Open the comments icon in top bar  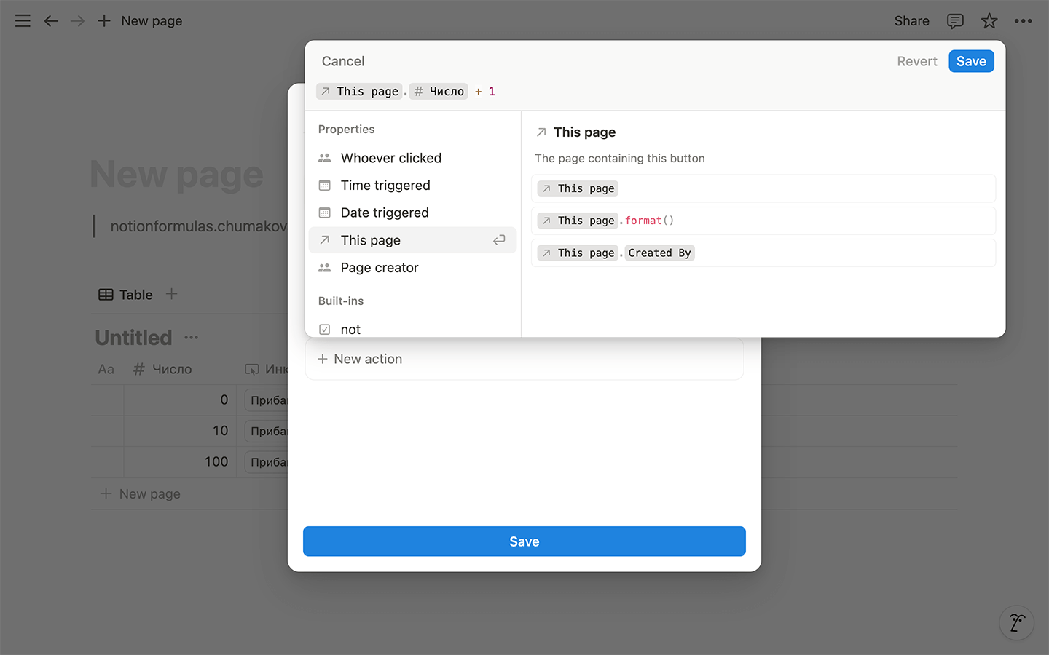(x=955, y=21)
